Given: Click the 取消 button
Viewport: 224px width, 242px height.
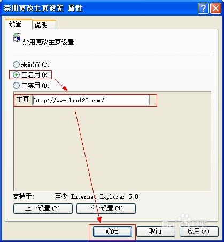Looking at the screenshot, I should tap(156, 231).
